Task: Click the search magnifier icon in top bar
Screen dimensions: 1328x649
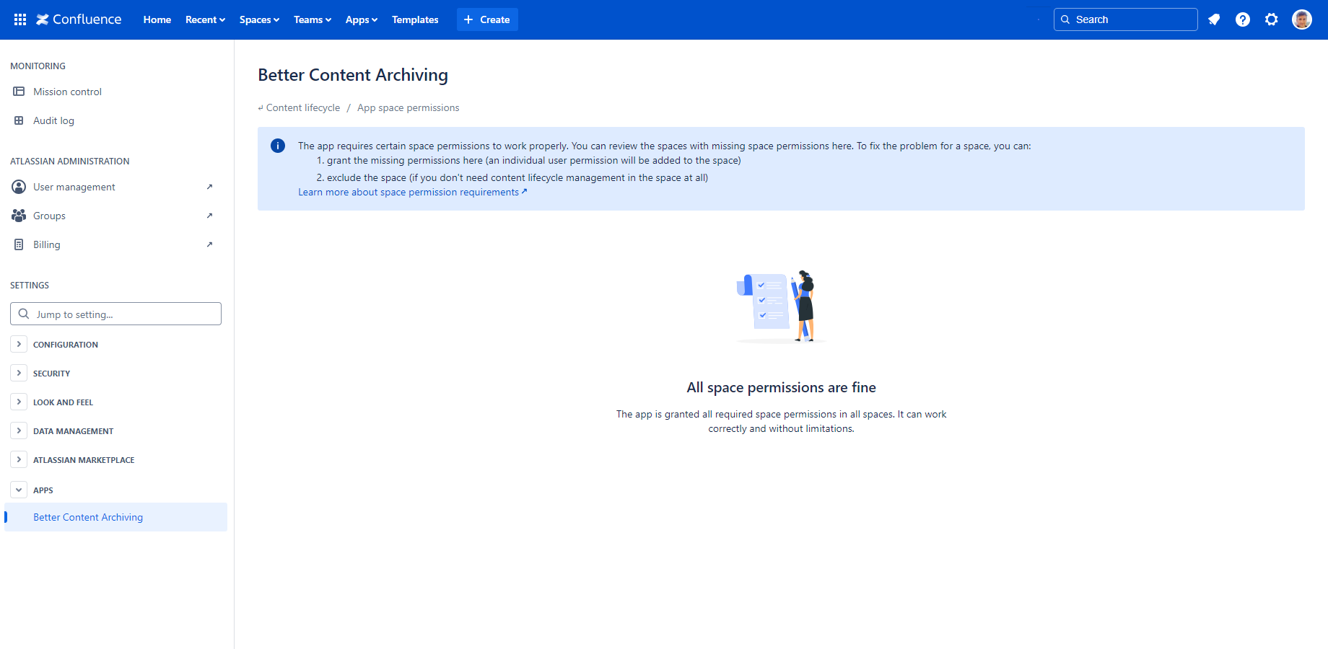Action: coord(1065,19)
